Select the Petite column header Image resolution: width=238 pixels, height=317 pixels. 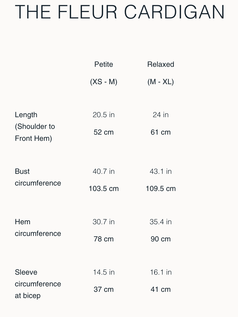(x=104, y=64)
